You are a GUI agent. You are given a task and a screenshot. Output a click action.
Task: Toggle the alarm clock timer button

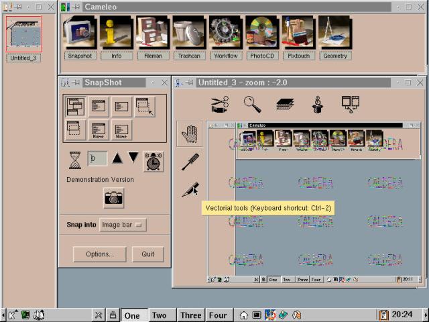click(153, 161)
